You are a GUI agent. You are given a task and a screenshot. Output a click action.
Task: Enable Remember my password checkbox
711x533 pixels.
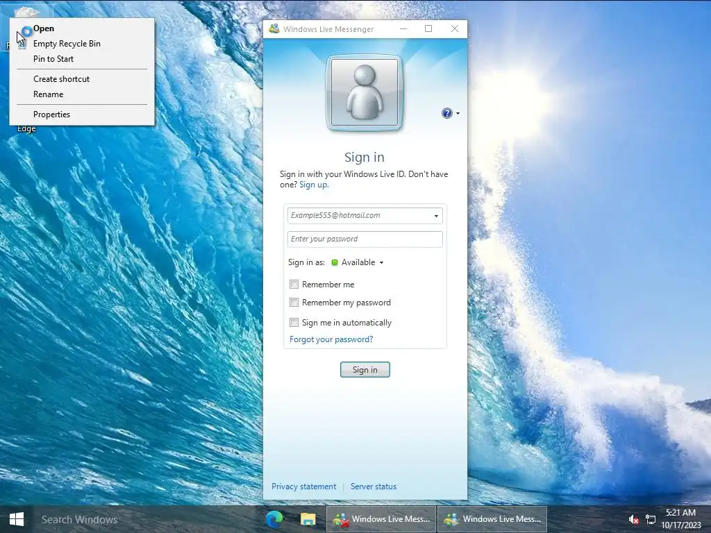pyautogui.click(x=294, y=303)
